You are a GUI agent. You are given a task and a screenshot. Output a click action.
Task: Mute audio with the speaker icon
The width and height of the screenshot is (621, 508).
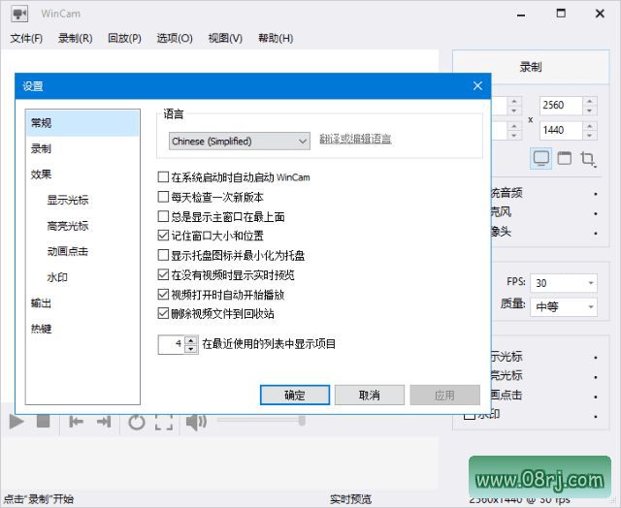coord(196,421)
